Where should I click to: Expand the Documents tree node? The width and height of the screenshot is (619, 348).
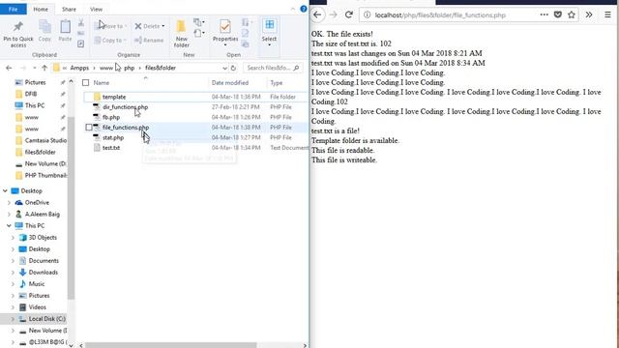click(13, 261)
